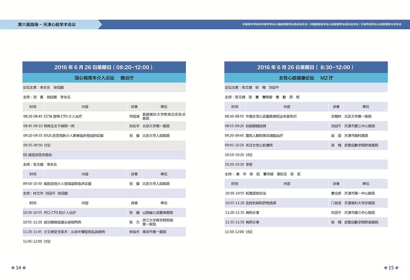
Task: Select the heading '2016年6月26日星期日（08:20-12:00）'
Action: [x=104, y=67]
